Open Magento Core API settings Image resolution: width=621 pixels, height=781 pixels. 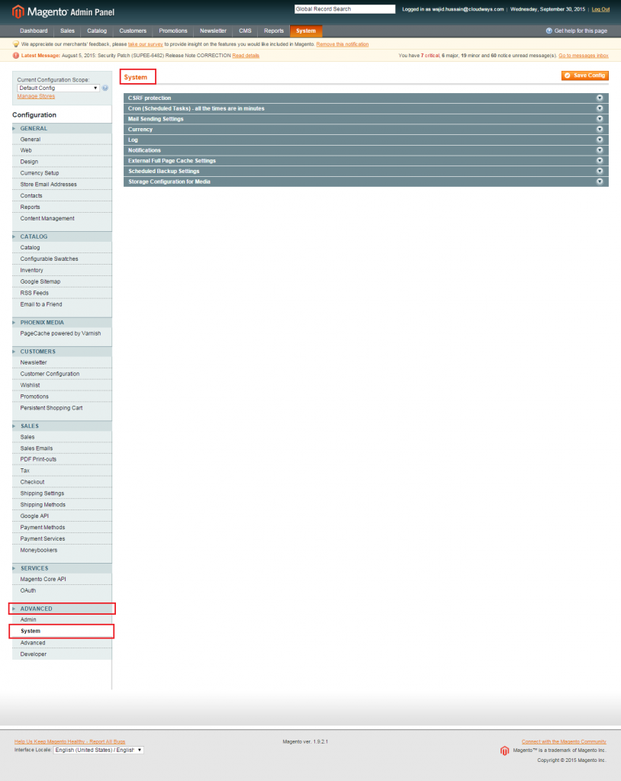(62, 580)
